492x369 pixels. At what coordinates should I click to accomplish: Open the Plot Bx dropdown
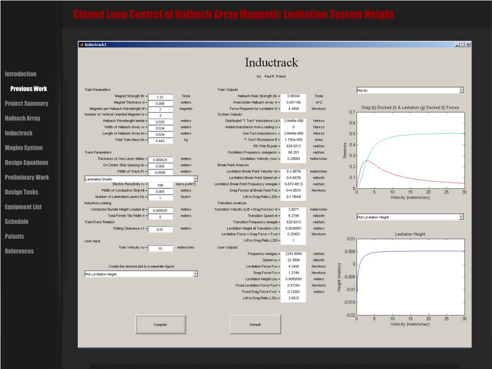tap(410, 90)
